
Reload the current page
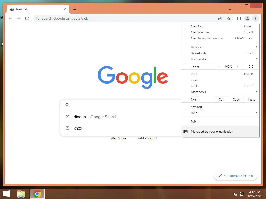(x=27, y=18)
